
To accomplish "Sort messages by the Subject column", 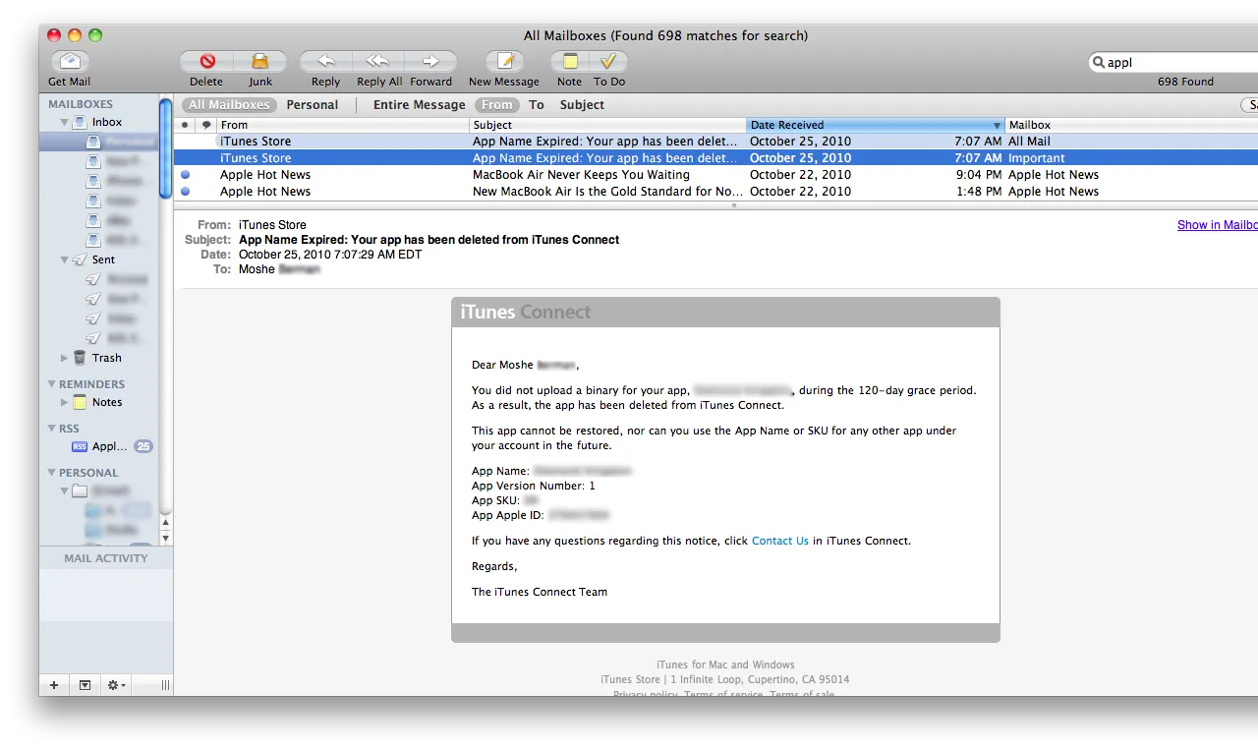I will (x=607, y=125).
